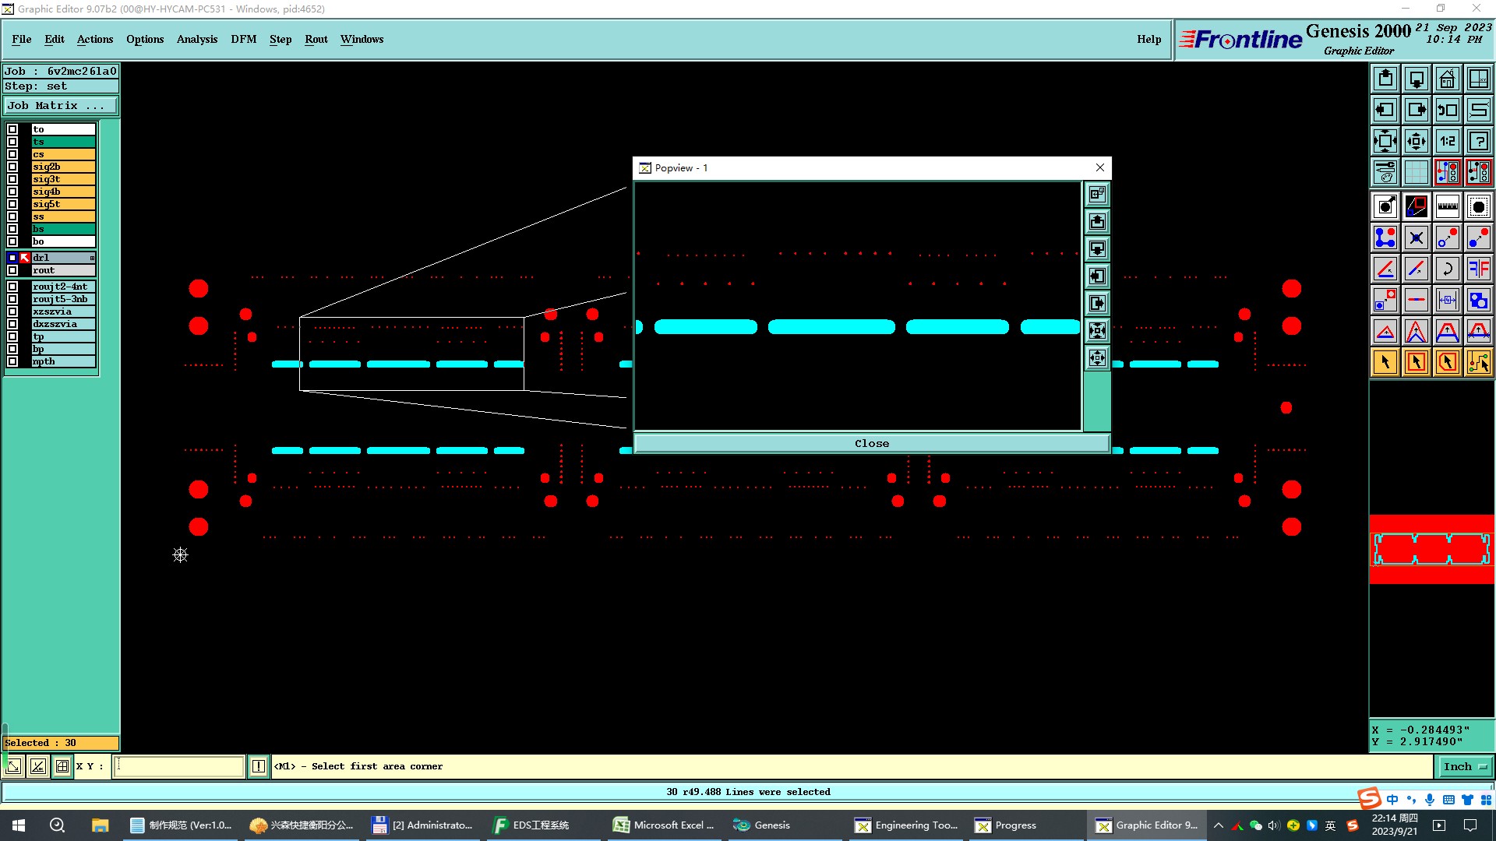Toggle the npth layer display checkbox
Screen dimensions: 1496x841
(12, 361)
